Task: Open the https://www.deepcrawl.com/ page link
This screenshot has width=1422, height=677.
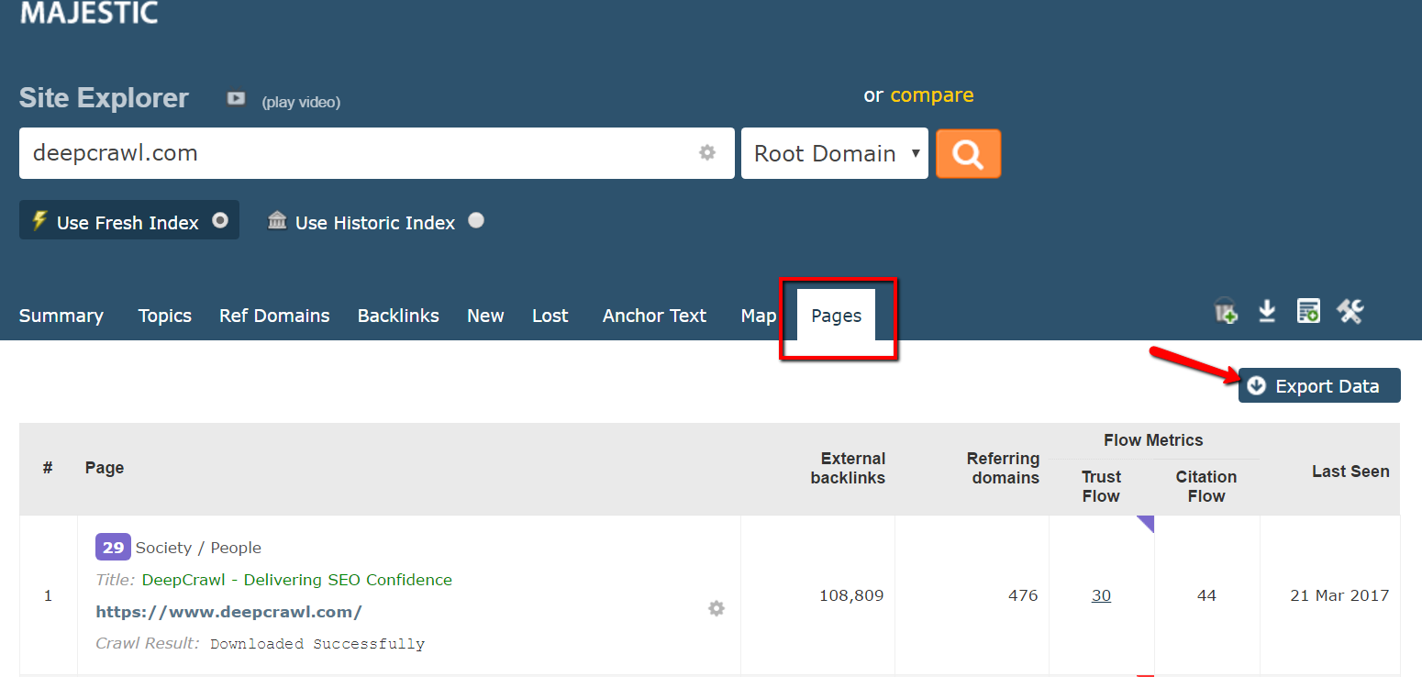Action: coord(229,611)
